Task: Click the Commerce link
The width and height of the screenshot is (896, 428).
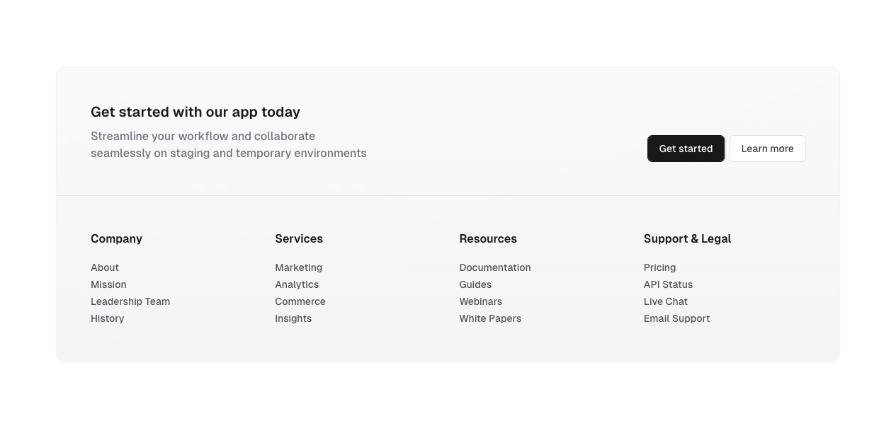Action: coord(300,301)
